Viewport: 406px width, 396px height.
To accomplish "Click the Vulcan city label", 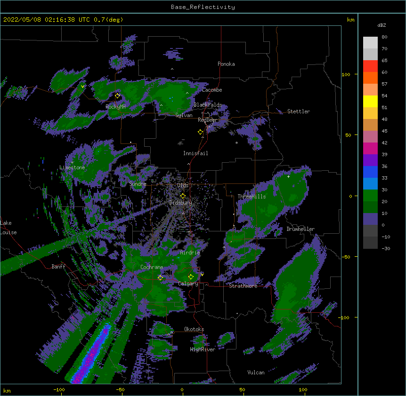I will [x=256, y=372].
